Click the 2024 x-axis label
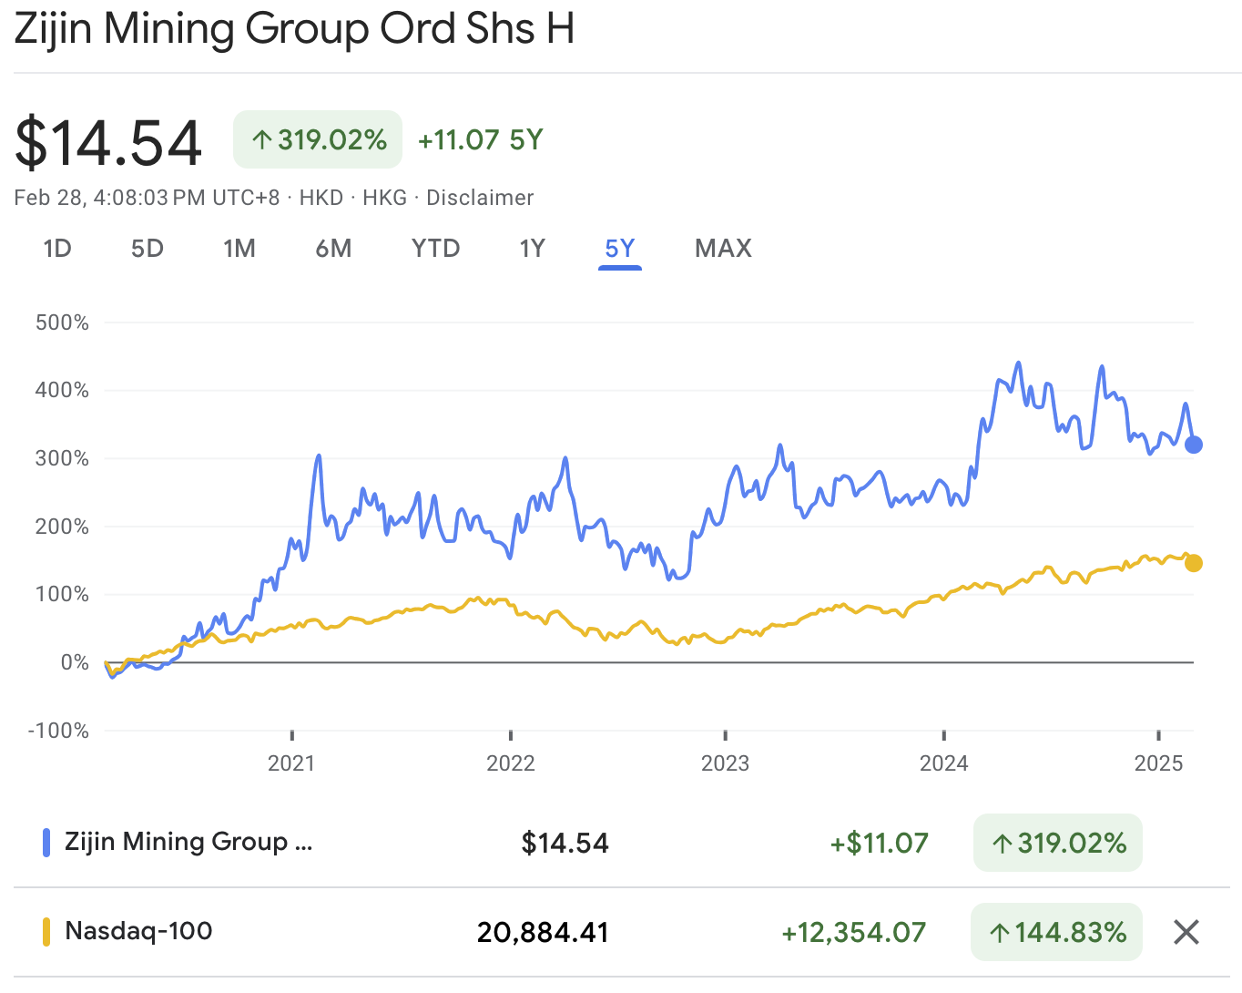 [944, 763]
